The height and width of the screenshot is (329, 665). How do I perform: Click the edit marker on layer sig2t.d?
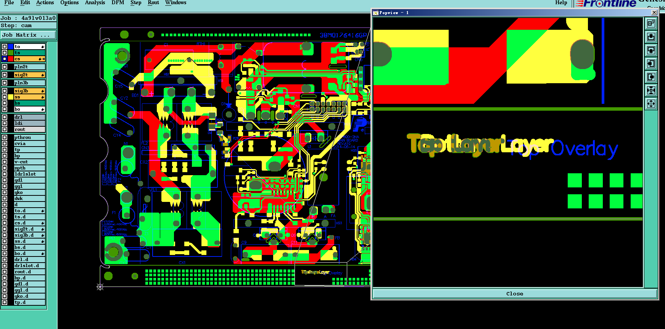[x=43, y=229]
